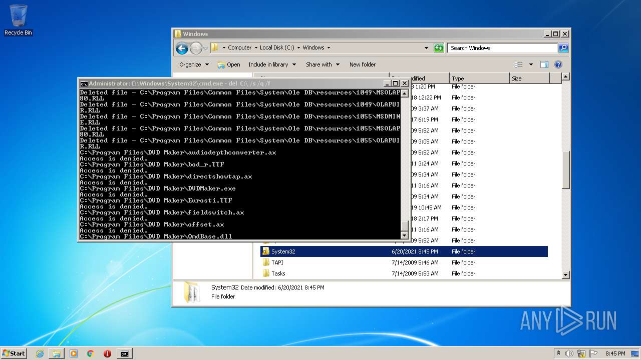Open the Recycle Bin desktop icon
Screen dimensions: 641x360
(x=18, y=20)
